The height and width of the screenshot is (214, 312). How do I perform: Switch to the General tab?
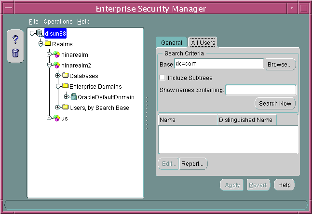[172, 42]
